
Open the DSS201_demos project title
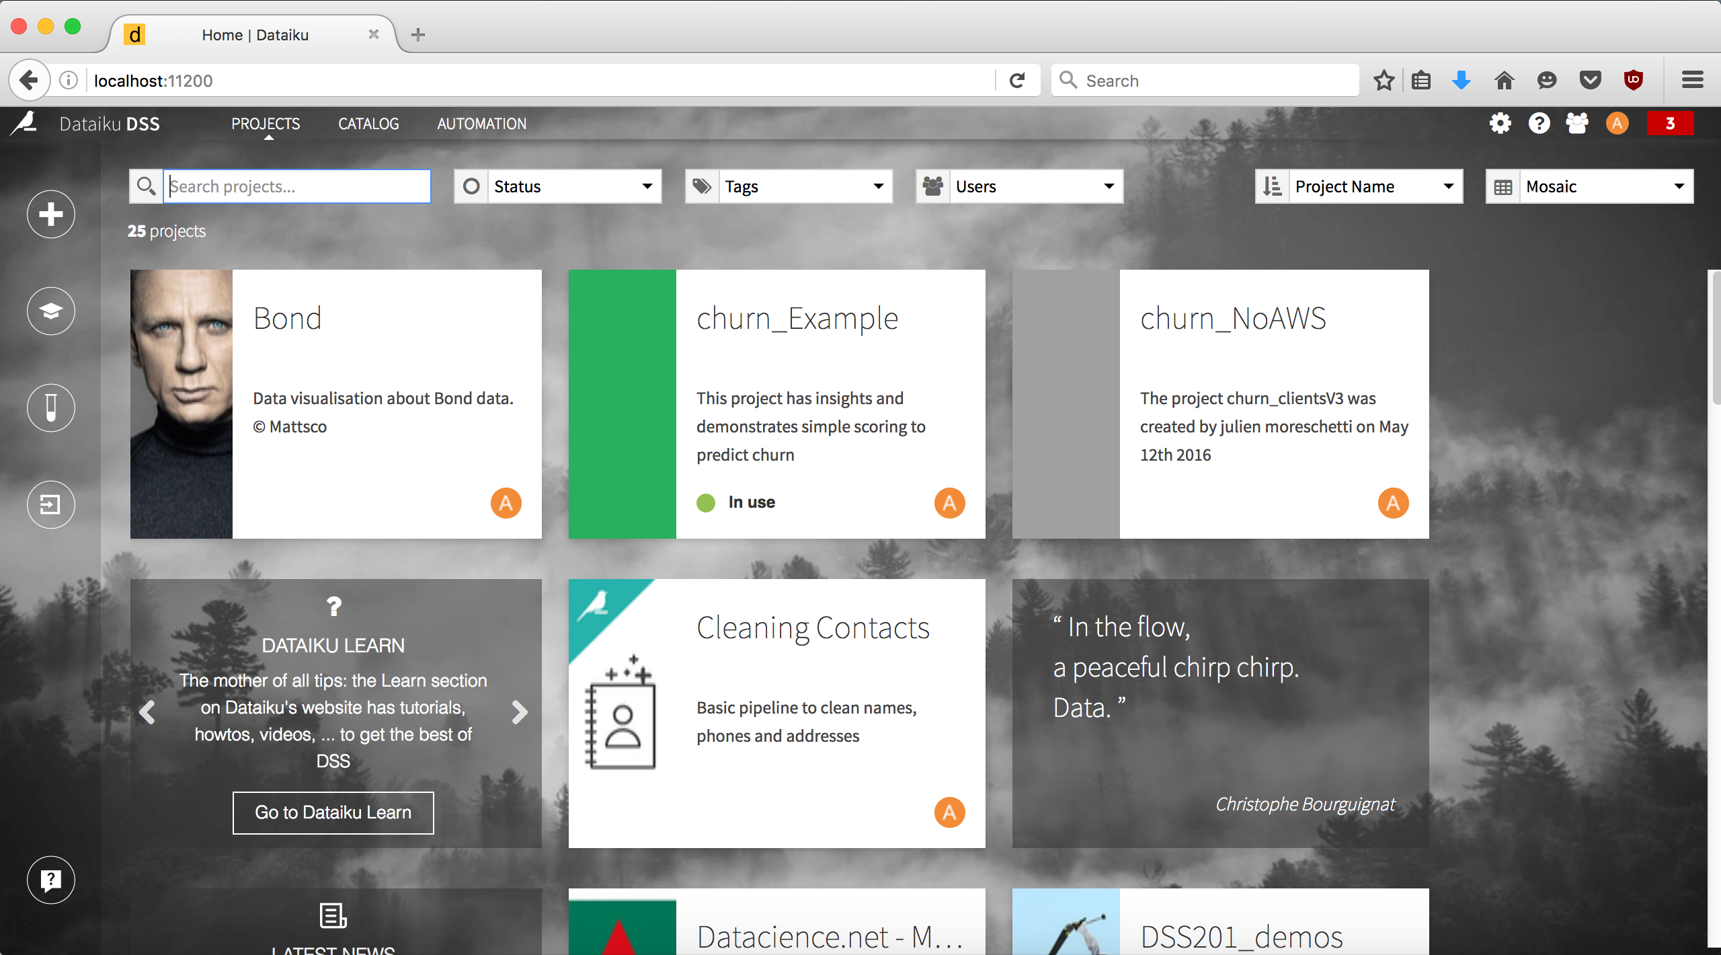(x=1242, y=936)
